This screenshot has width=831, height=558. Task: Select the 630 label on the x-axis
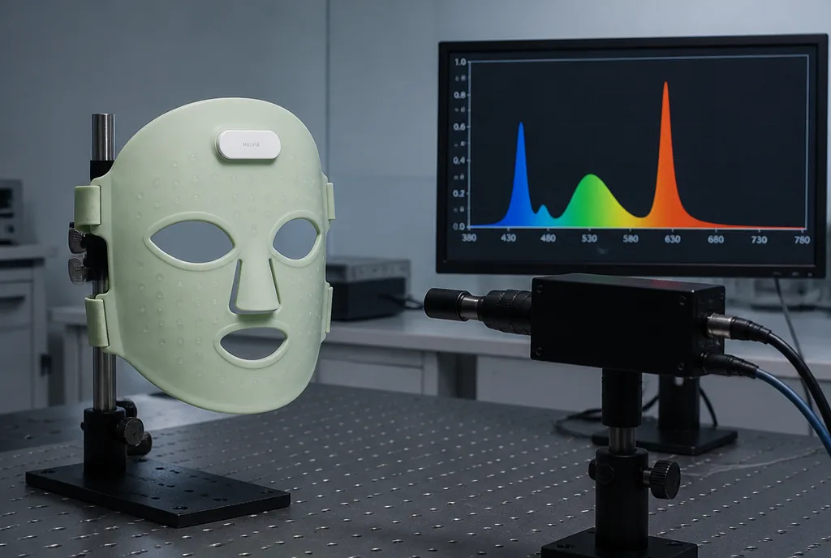(x=672, y=239)
